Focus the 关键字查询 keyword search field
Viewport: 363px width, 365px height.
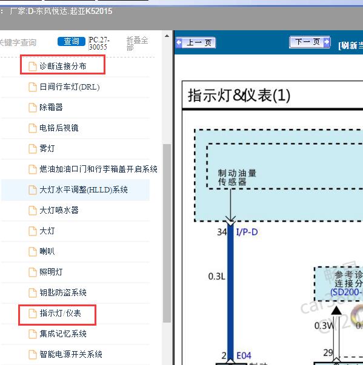click(x=18, y=42)
